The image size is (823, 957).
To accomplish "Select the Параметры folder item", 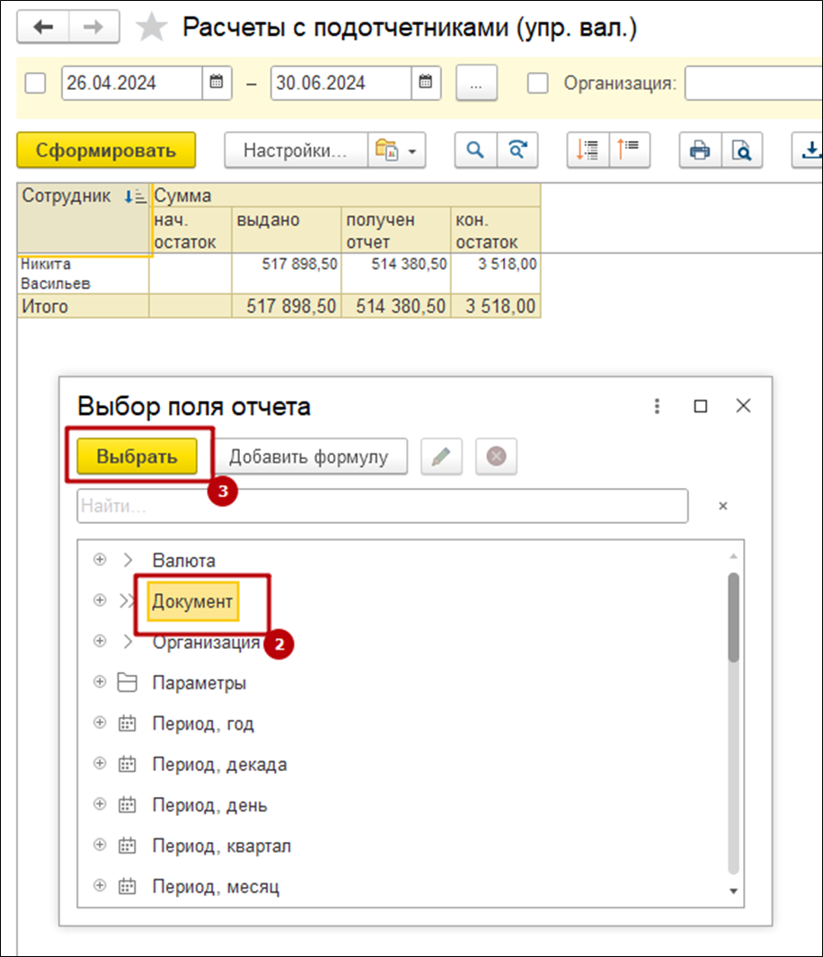I will pyautogui.click(x=199, y=683).
